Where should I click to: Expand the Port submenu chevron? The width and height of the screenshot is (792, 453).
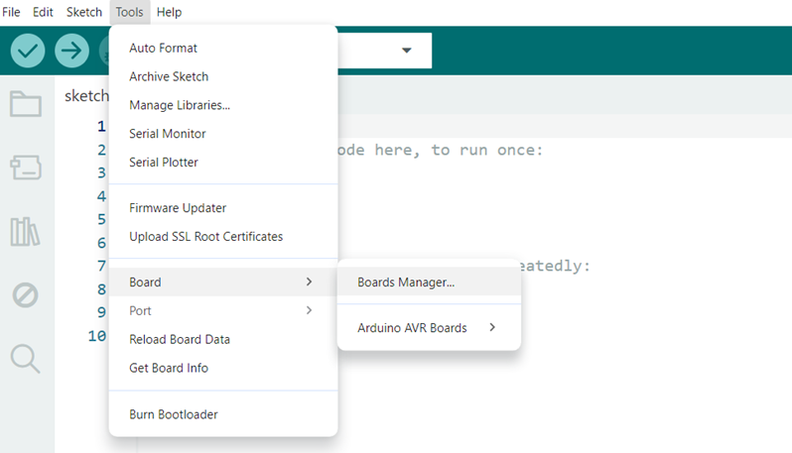click(309, 310)
